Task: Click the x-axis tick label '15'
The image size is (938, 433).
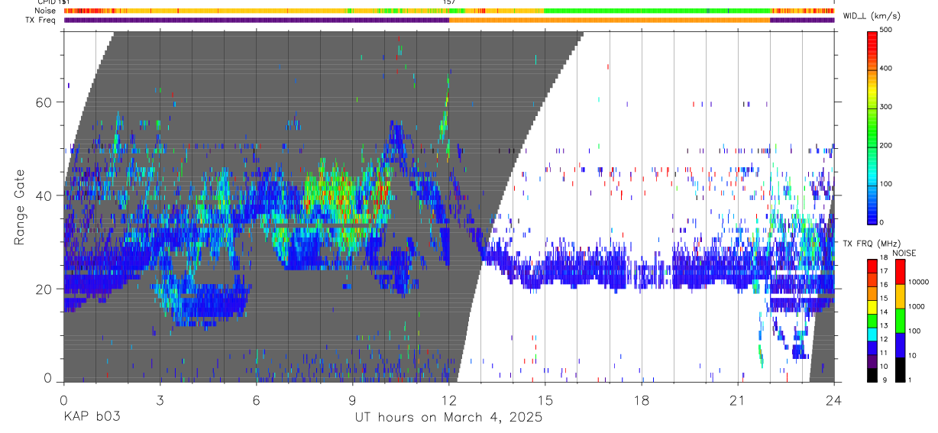Action: tap(545, 400)
